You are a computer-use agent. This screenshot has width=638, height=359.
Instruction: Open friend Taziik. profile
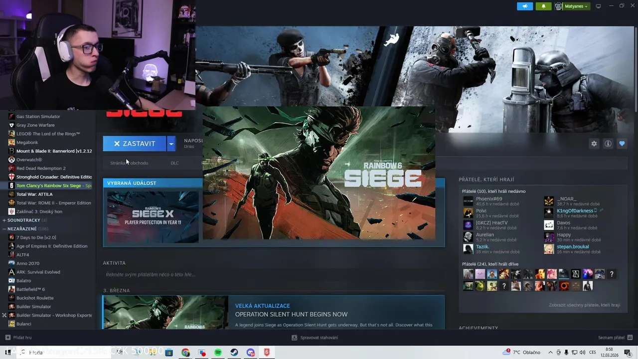[482, 246]
